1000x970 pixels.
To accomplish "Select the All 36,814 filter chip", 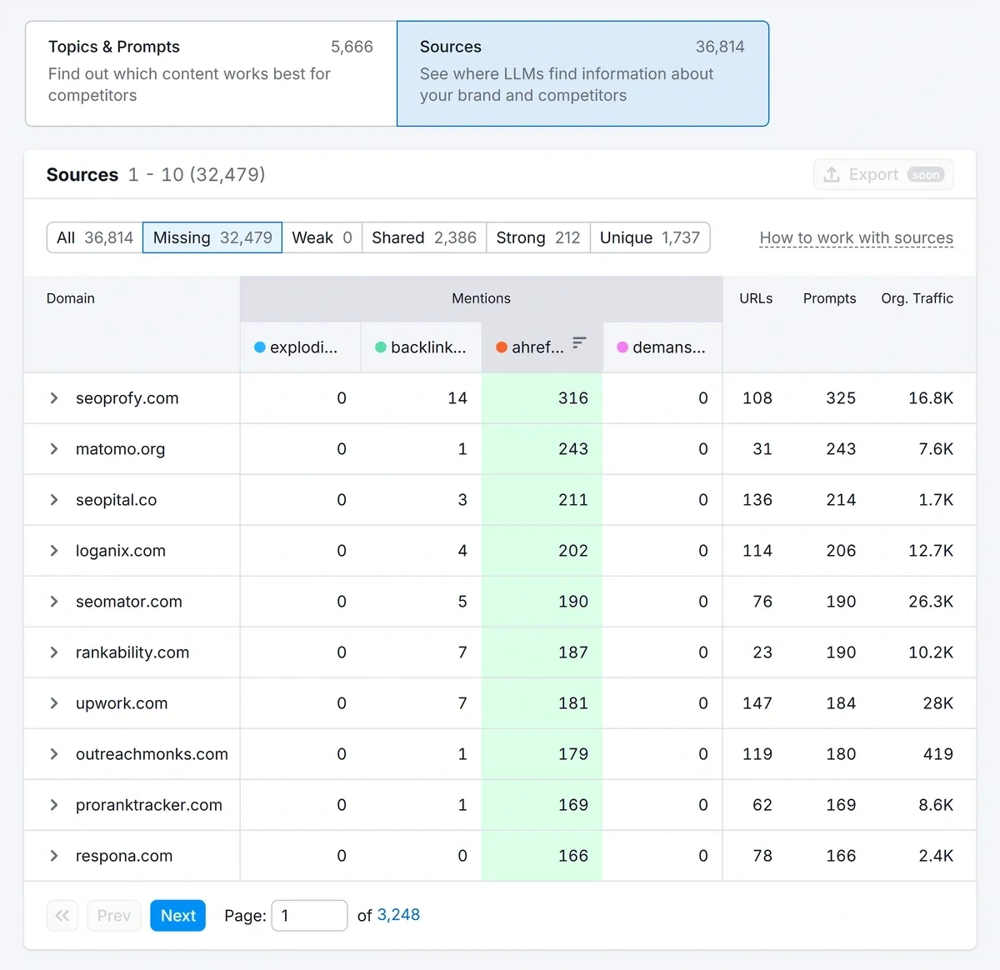I will 93,237.
